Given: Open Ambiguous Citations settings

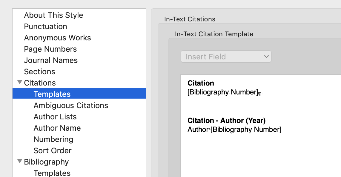Looking at the screenshot, I should 71,105.
